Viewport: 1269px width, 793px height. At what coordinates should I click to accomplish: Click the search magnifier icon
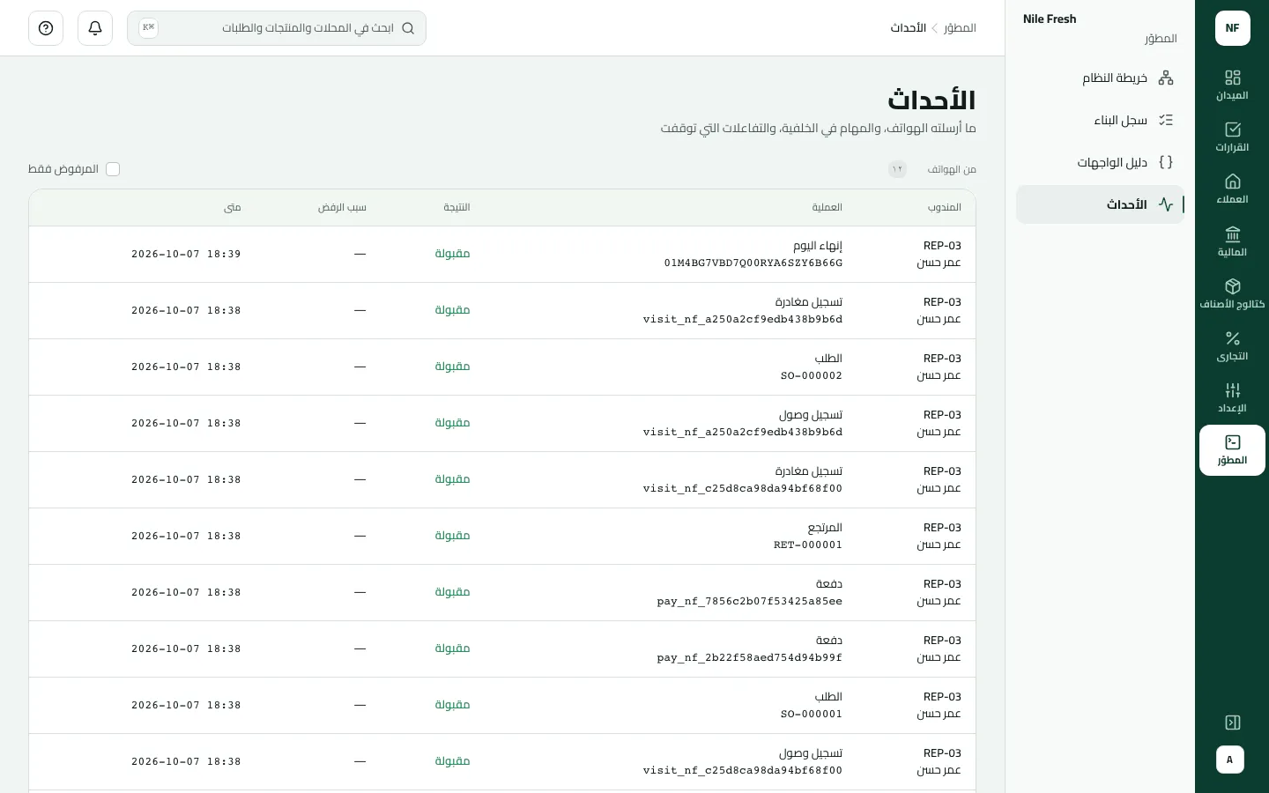(408, 28)
